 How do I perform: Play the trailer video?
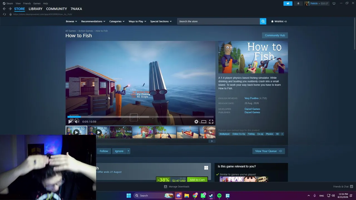click(71, 121)
